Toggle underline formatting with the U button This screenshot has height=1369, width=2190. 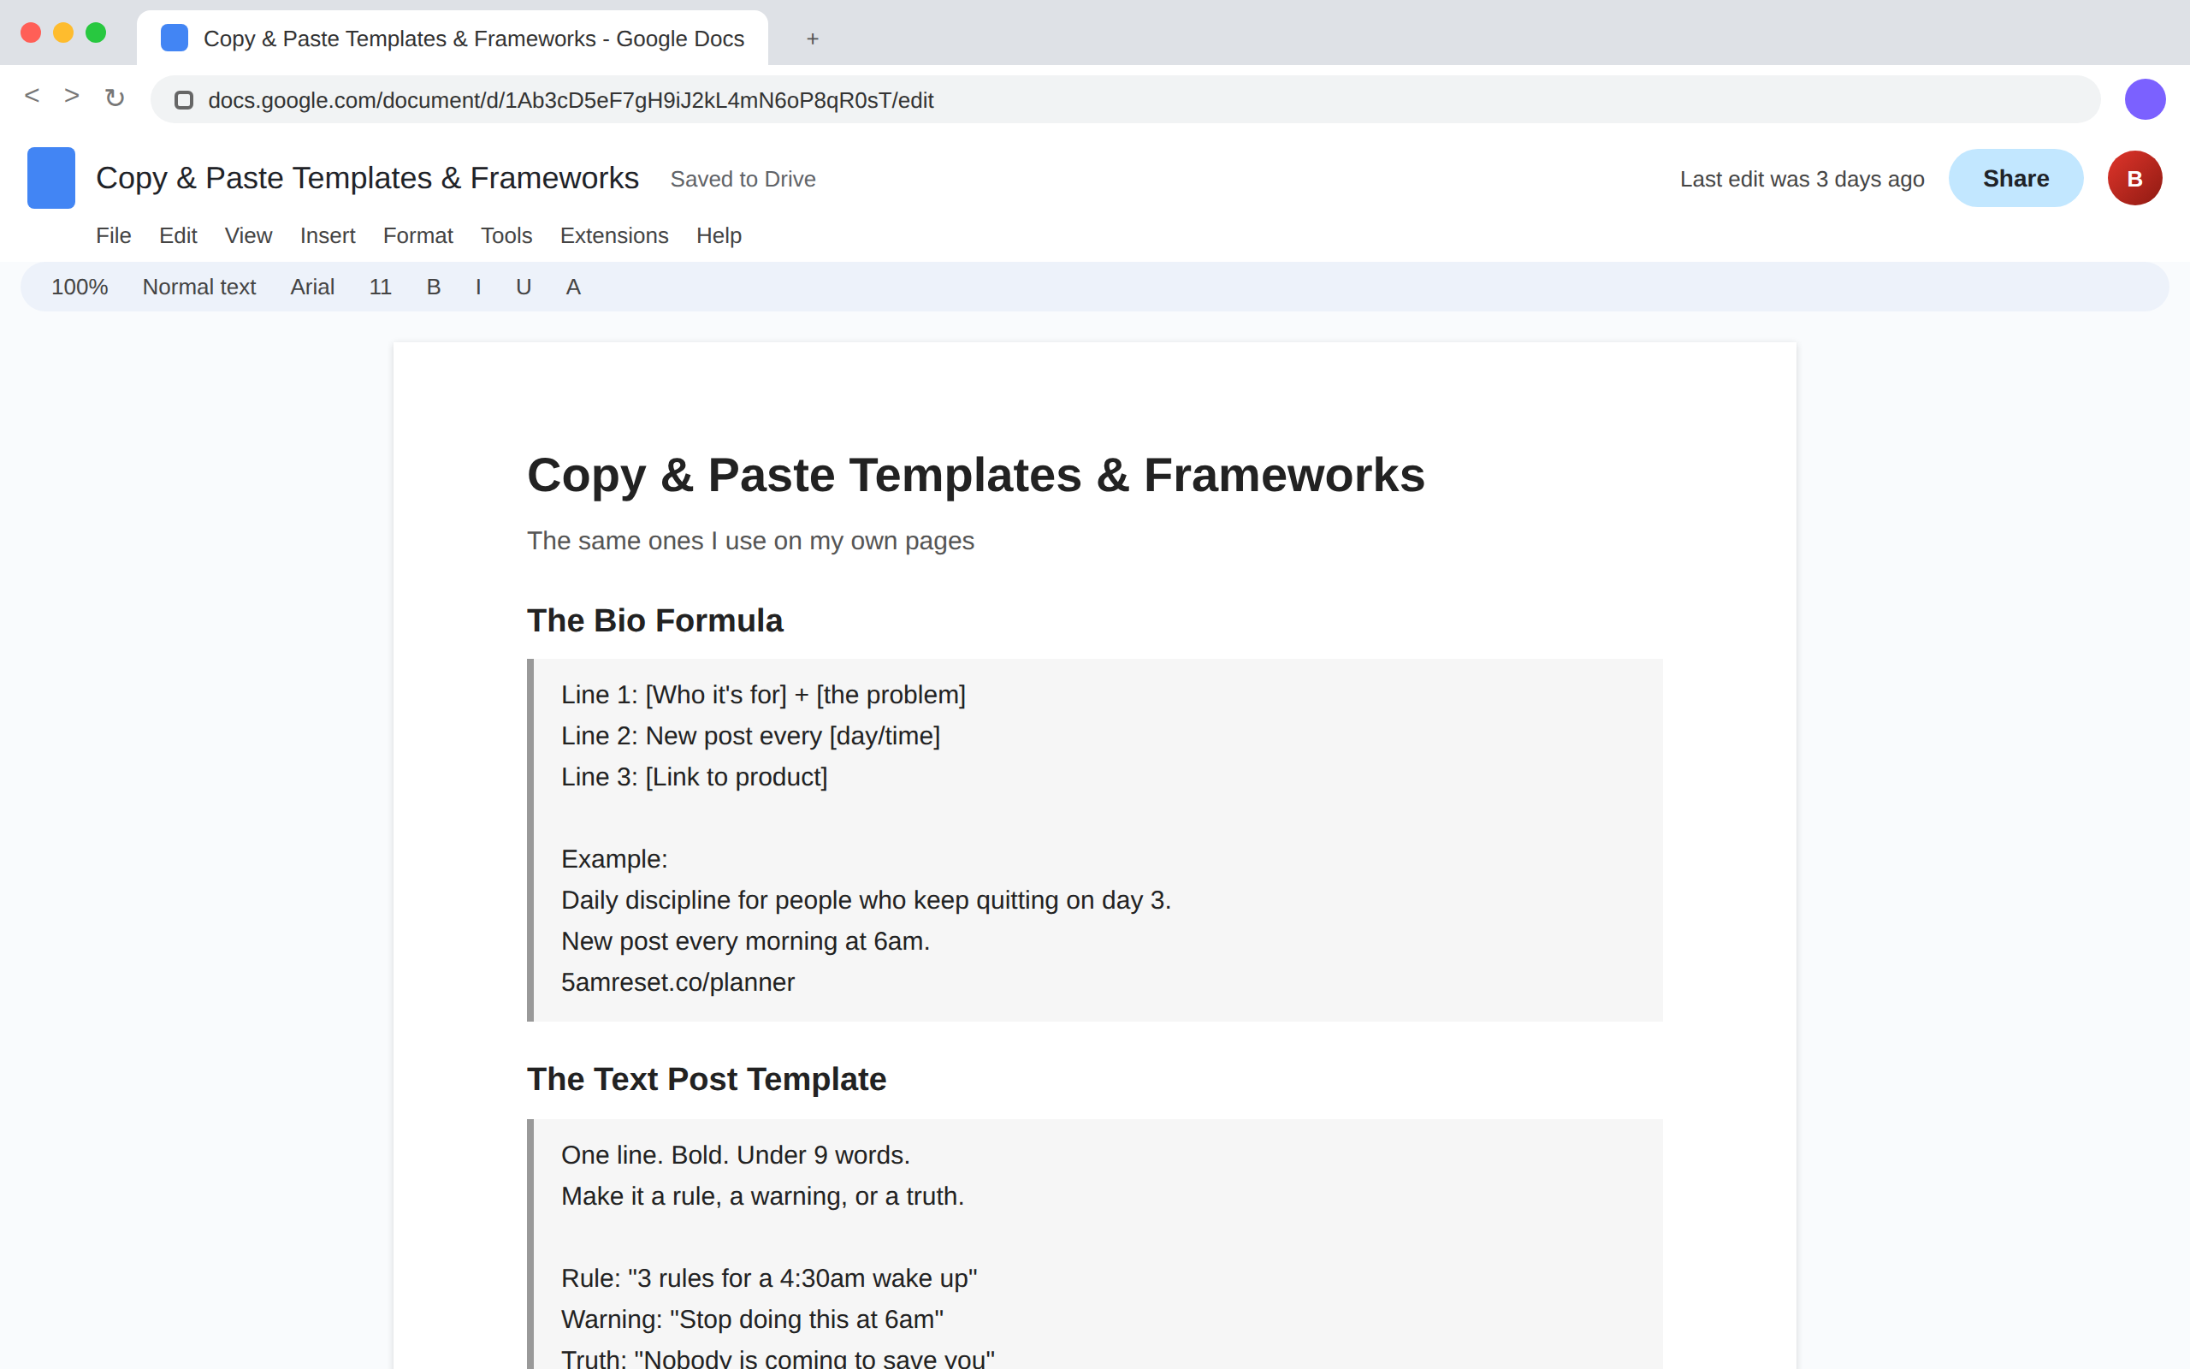[x=523, y=287]
